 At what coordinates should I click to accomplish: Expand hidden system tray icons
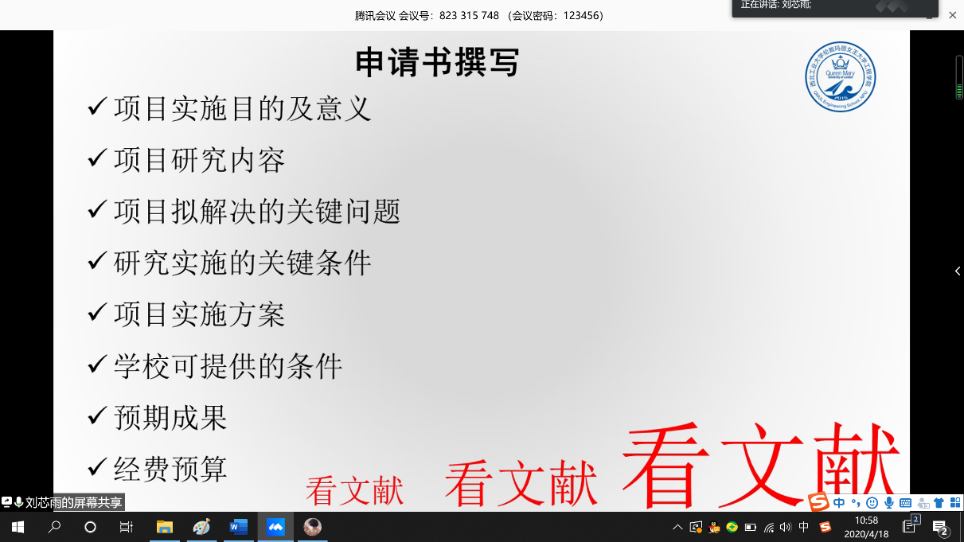coord(677,527)
